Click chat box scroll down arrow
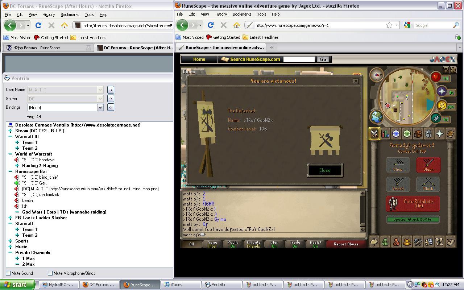This screenshot has width=464, height=290. pyautogui.click(x=362, y=229)
